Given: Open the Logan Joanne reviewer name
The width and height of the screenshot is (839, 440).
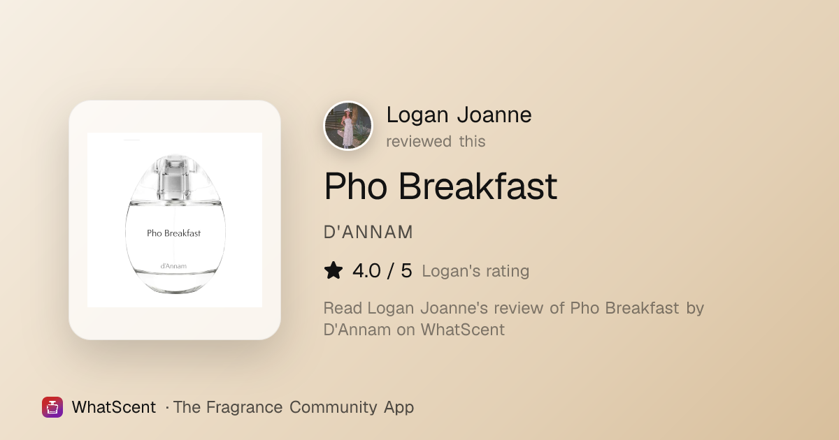Looking at the screenshot, I should click(x=459, y=115).
